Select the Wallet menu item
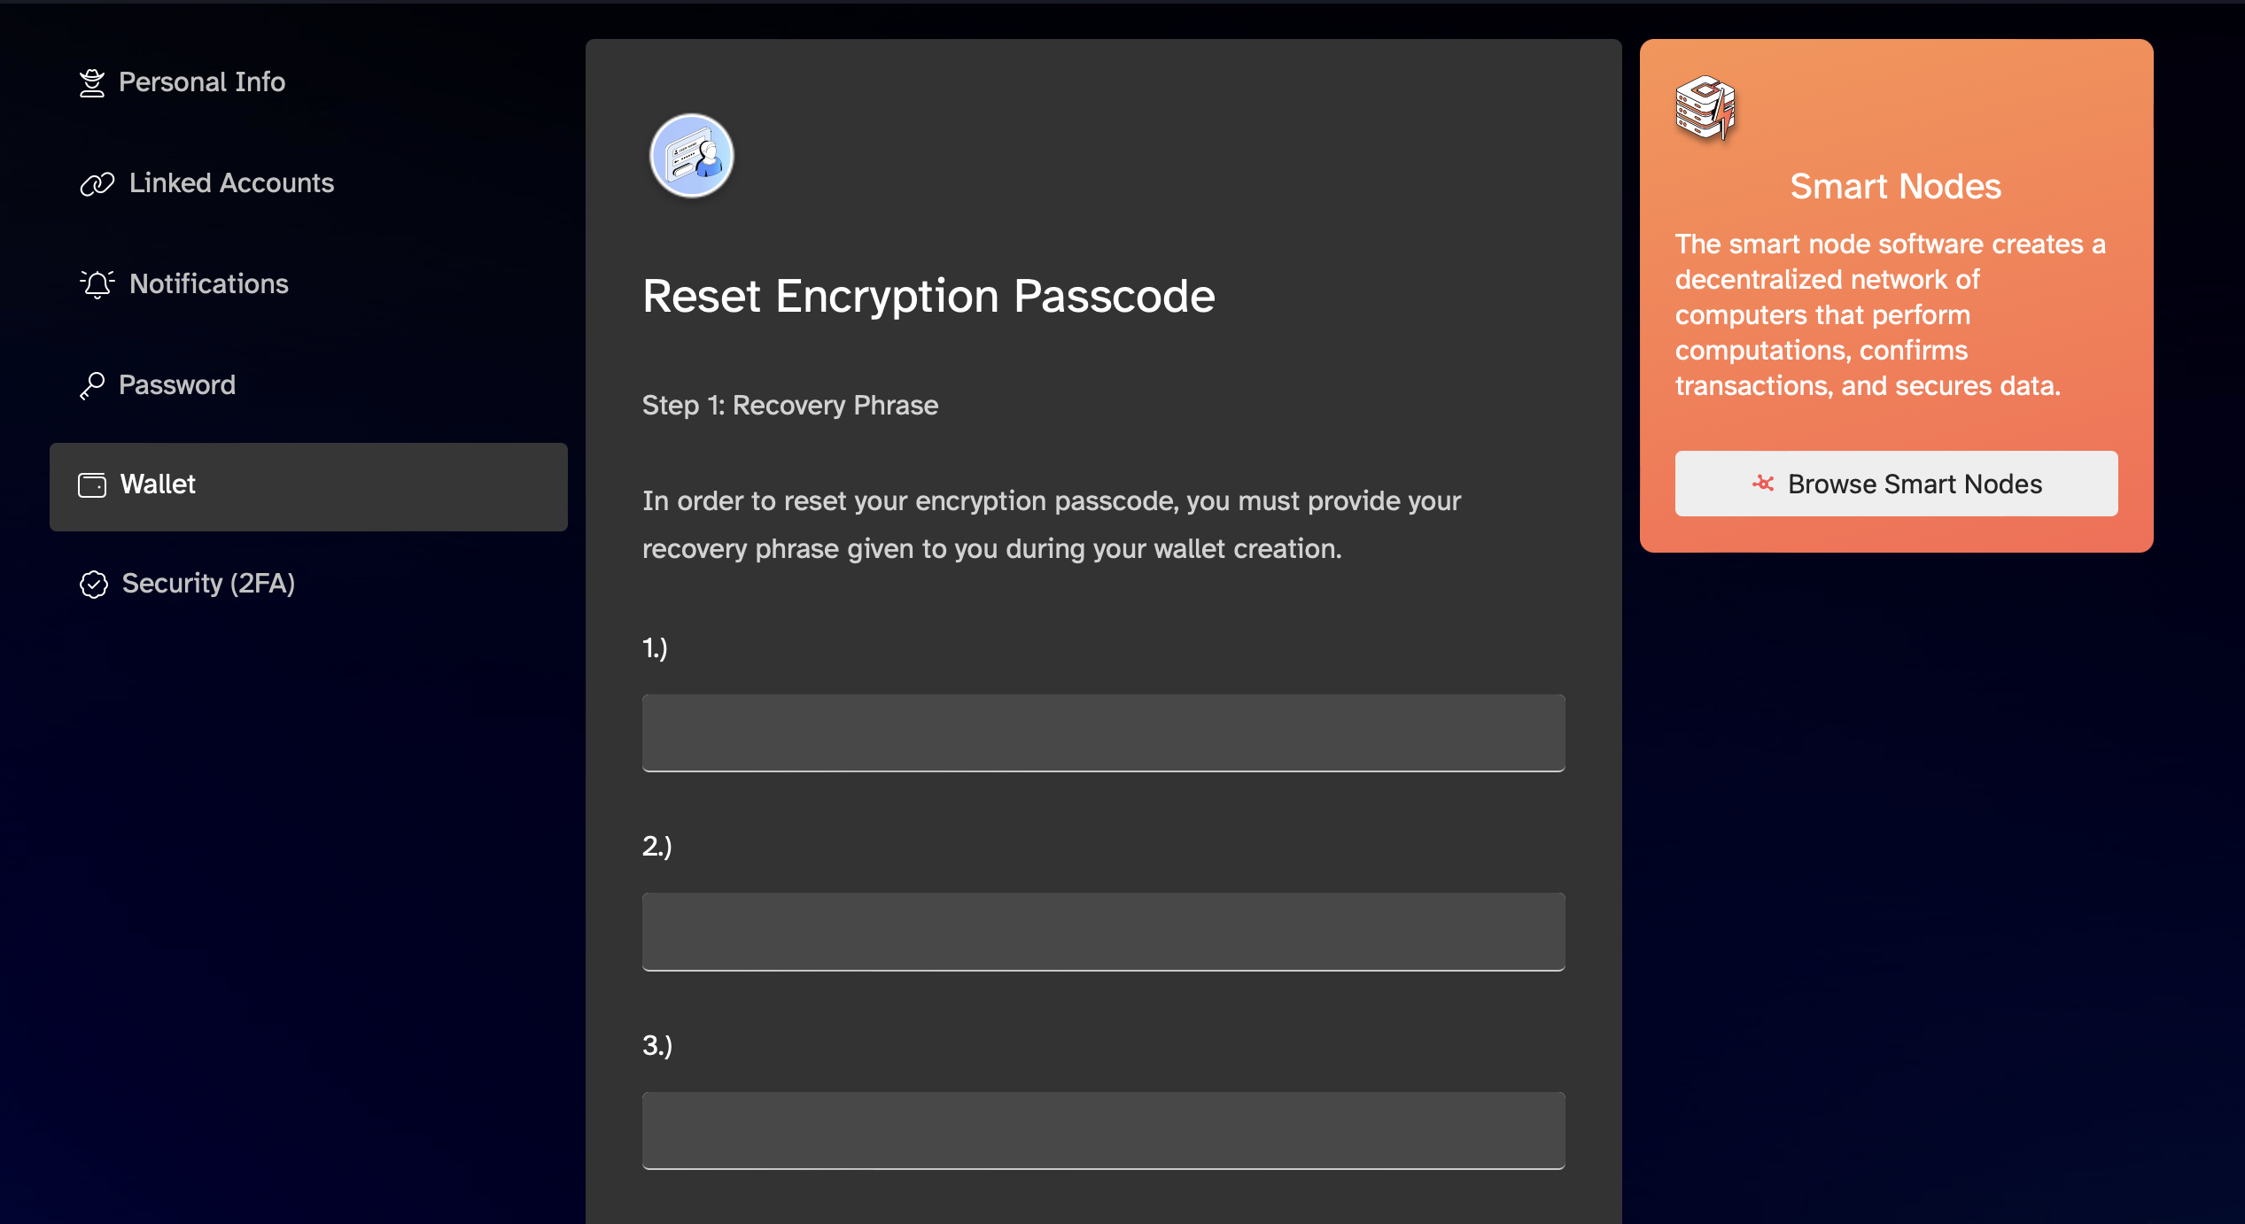The image size is (2245, 1224). tap(308, 487)
